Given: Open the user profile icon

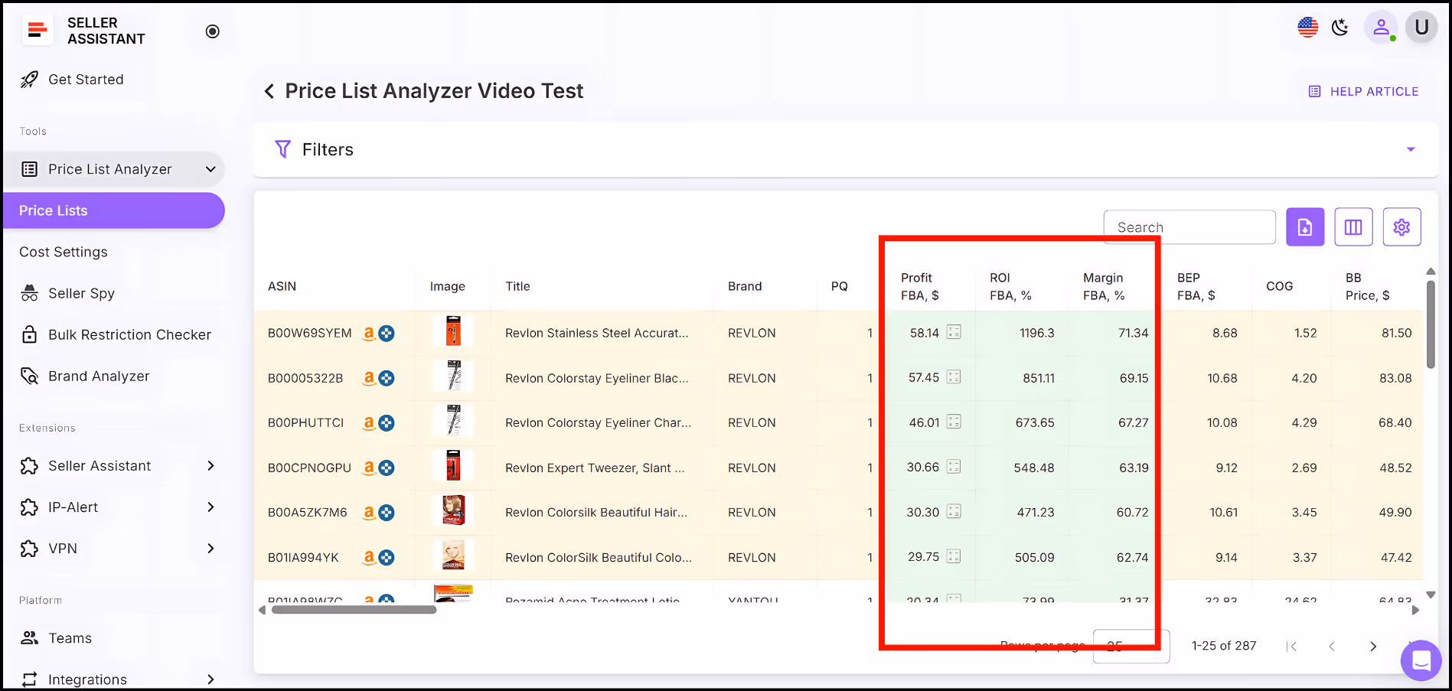Looking at the screenshot, I should pyautogui.click(x=1381, y=28).
